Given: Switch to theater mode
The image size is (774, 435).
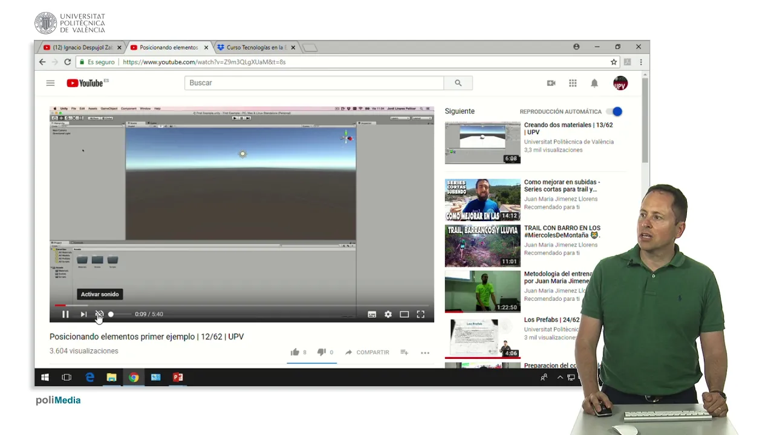Looking at the screenshot, I should coord(404,314).
